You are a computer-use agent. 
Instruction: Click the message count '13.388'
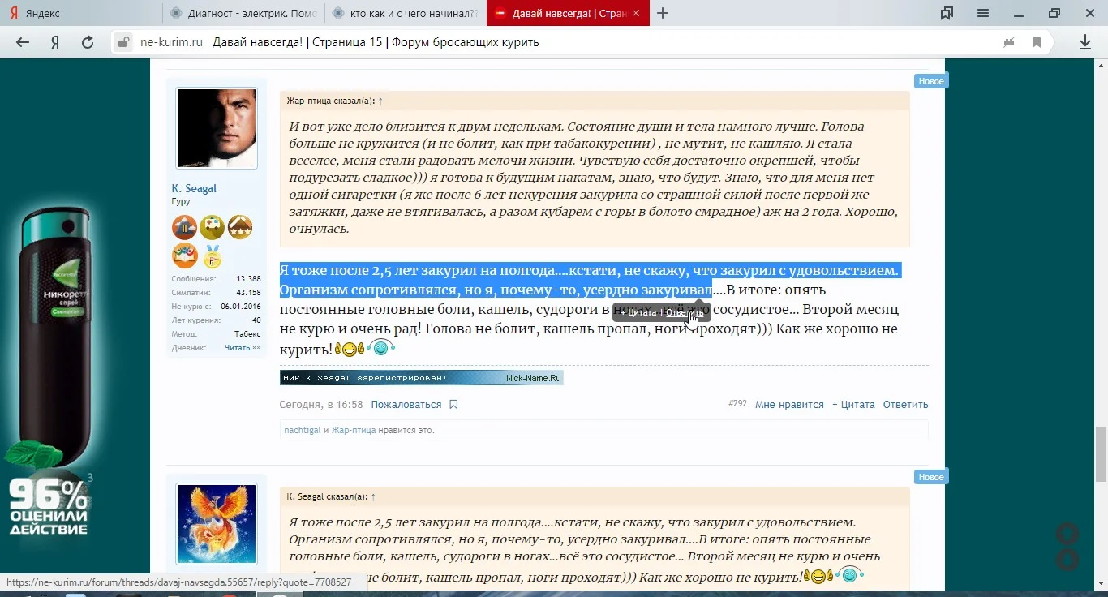click(248, 279)
